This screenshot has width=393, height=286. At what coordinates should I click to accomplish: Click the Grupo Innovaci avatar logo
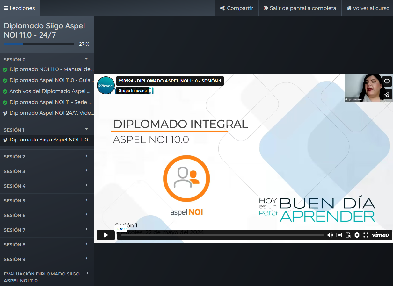[106, 85]
